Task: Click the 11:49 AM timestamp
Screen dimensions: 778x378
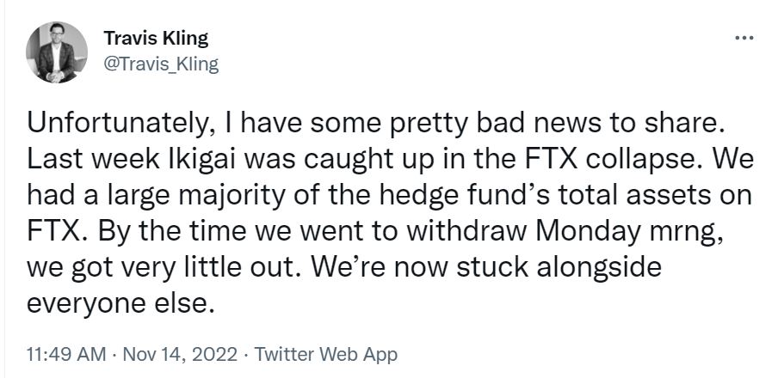Action: [65, 355]
